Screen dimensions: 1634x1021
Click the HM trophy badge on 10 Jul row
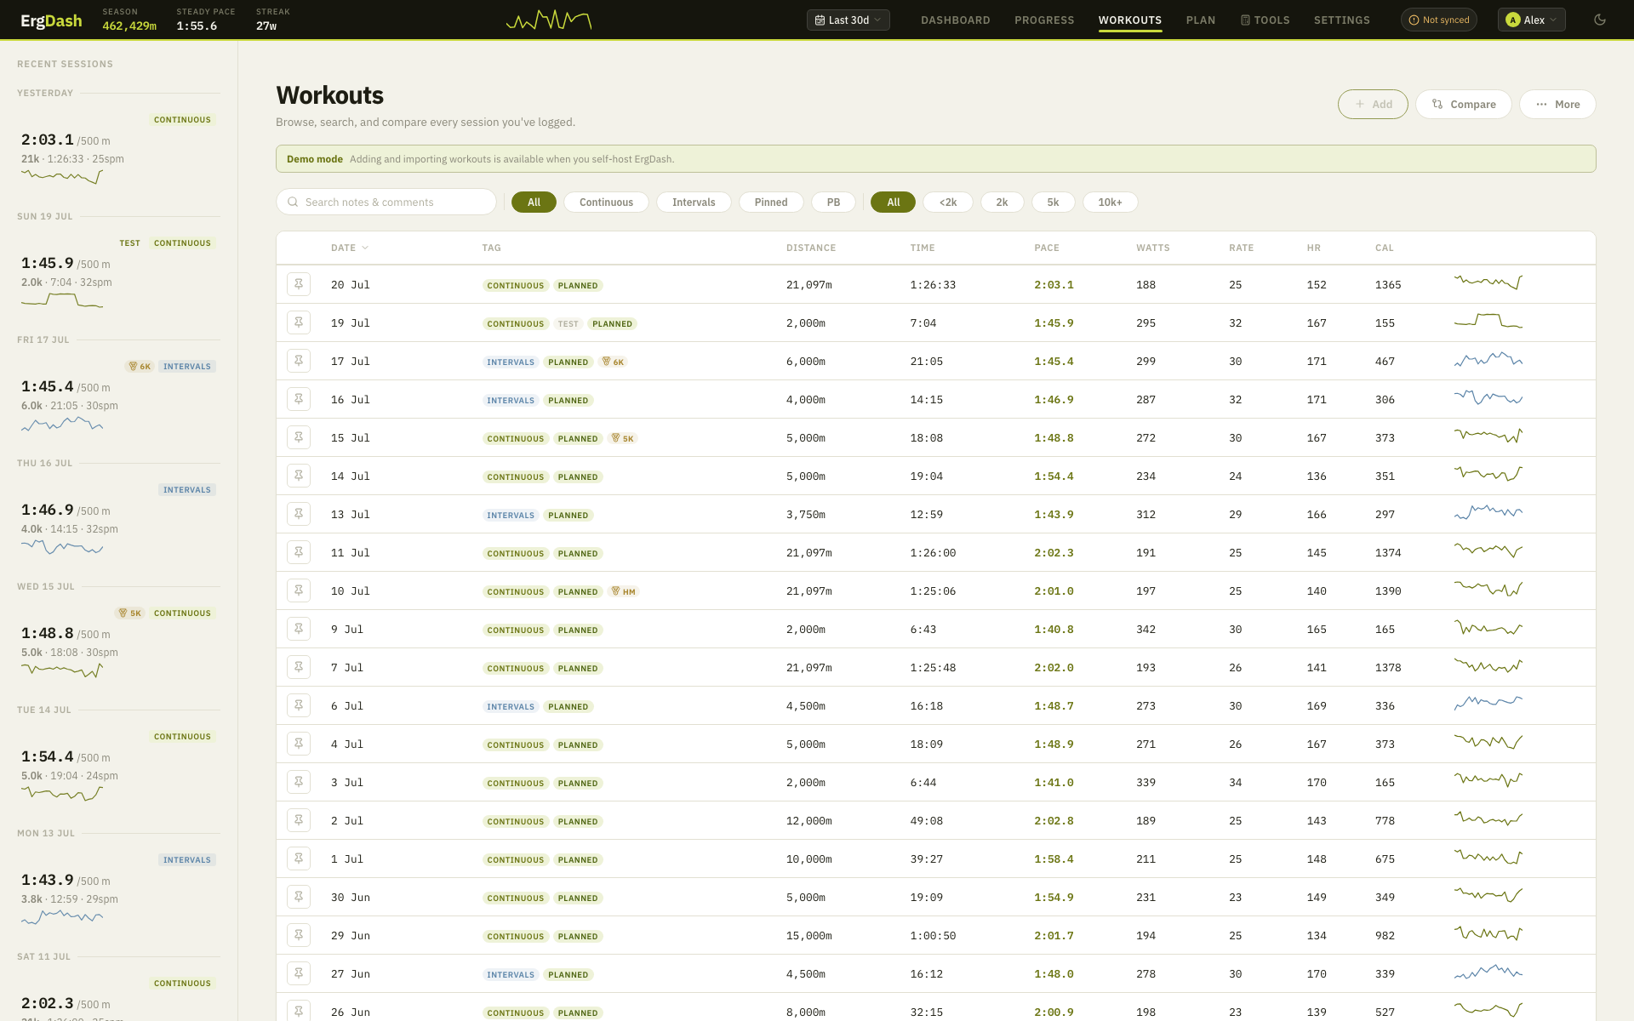tap(624, 591)
